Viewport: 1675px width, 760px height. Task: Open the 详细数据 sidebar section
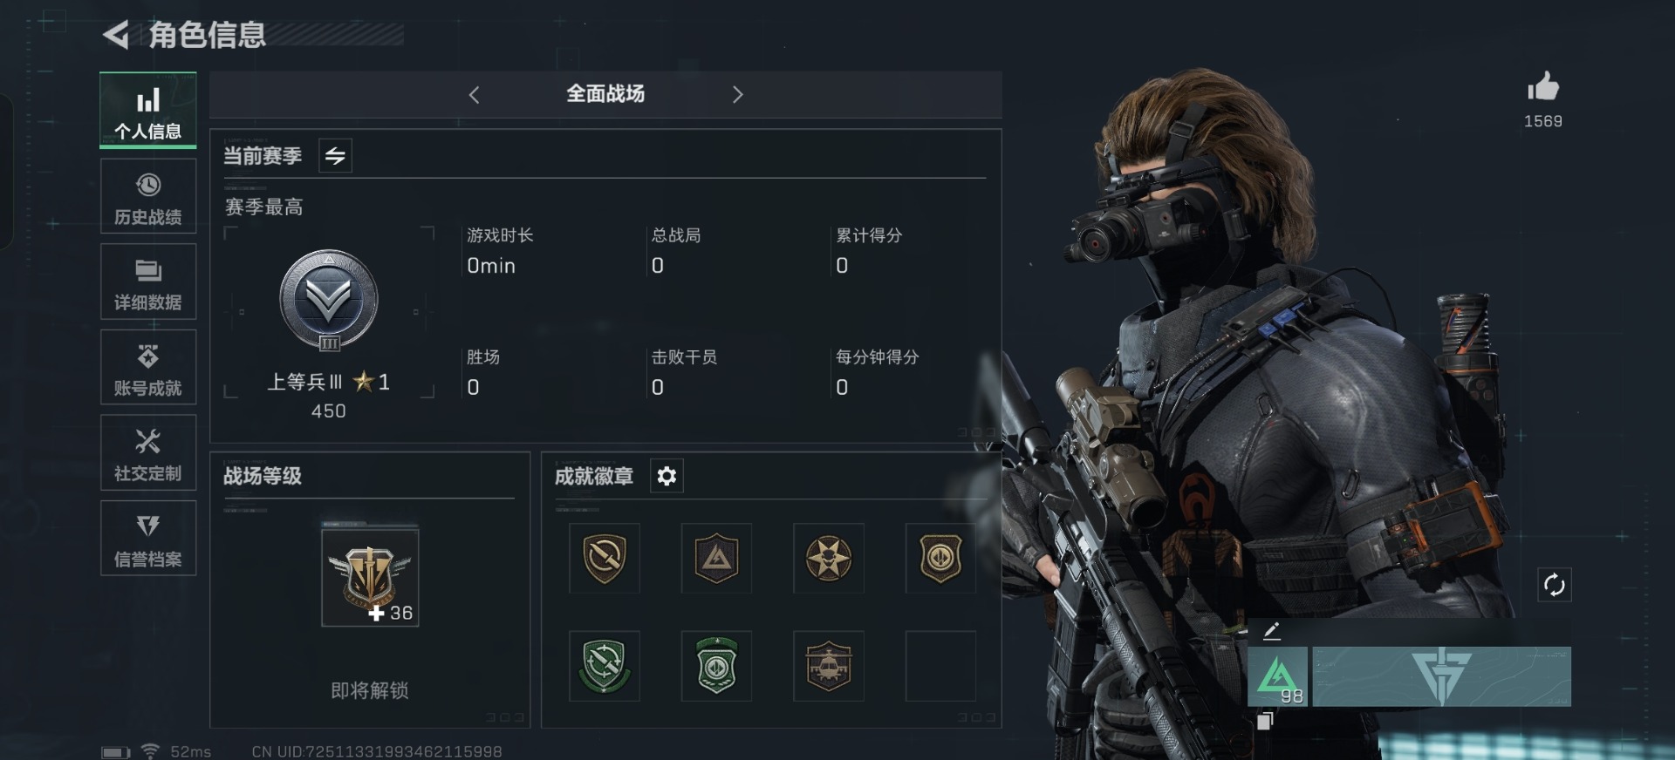tap(148, 282)
